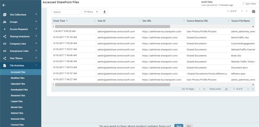This screenshot has width=259, height=127.
Task: Expand Sharing Invitations with plus
Action: point(36,36)
